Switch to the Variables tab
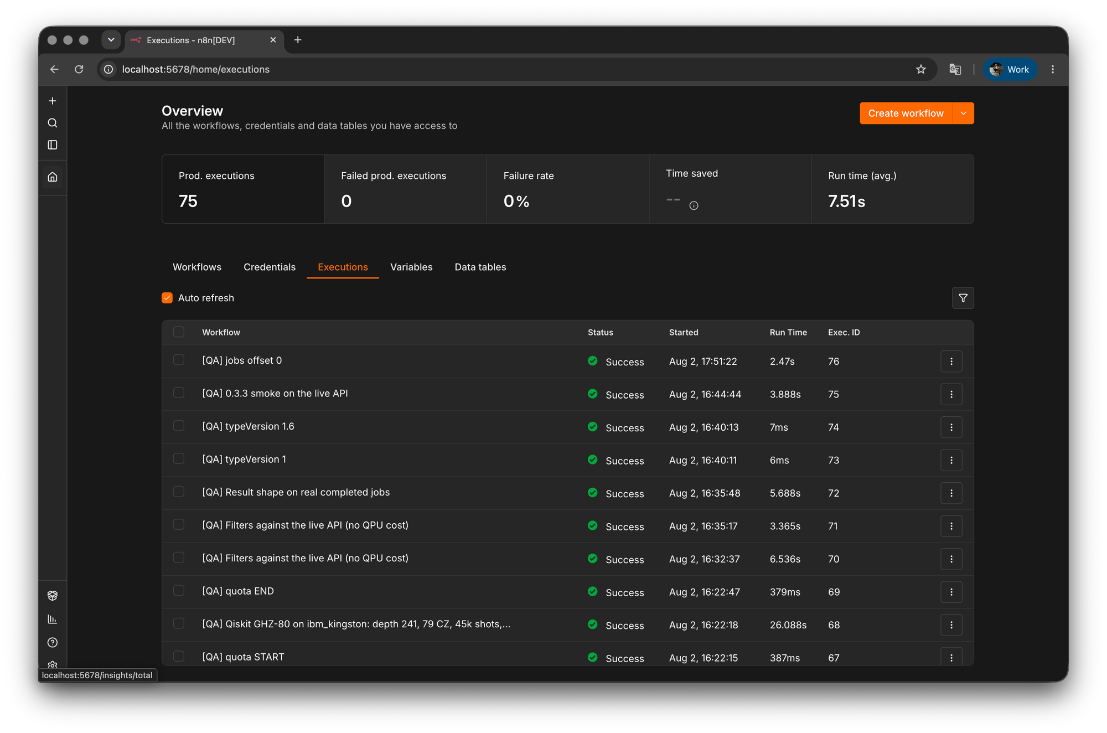1107x733 pixels. pyautogui.click(x=411, y=267)
